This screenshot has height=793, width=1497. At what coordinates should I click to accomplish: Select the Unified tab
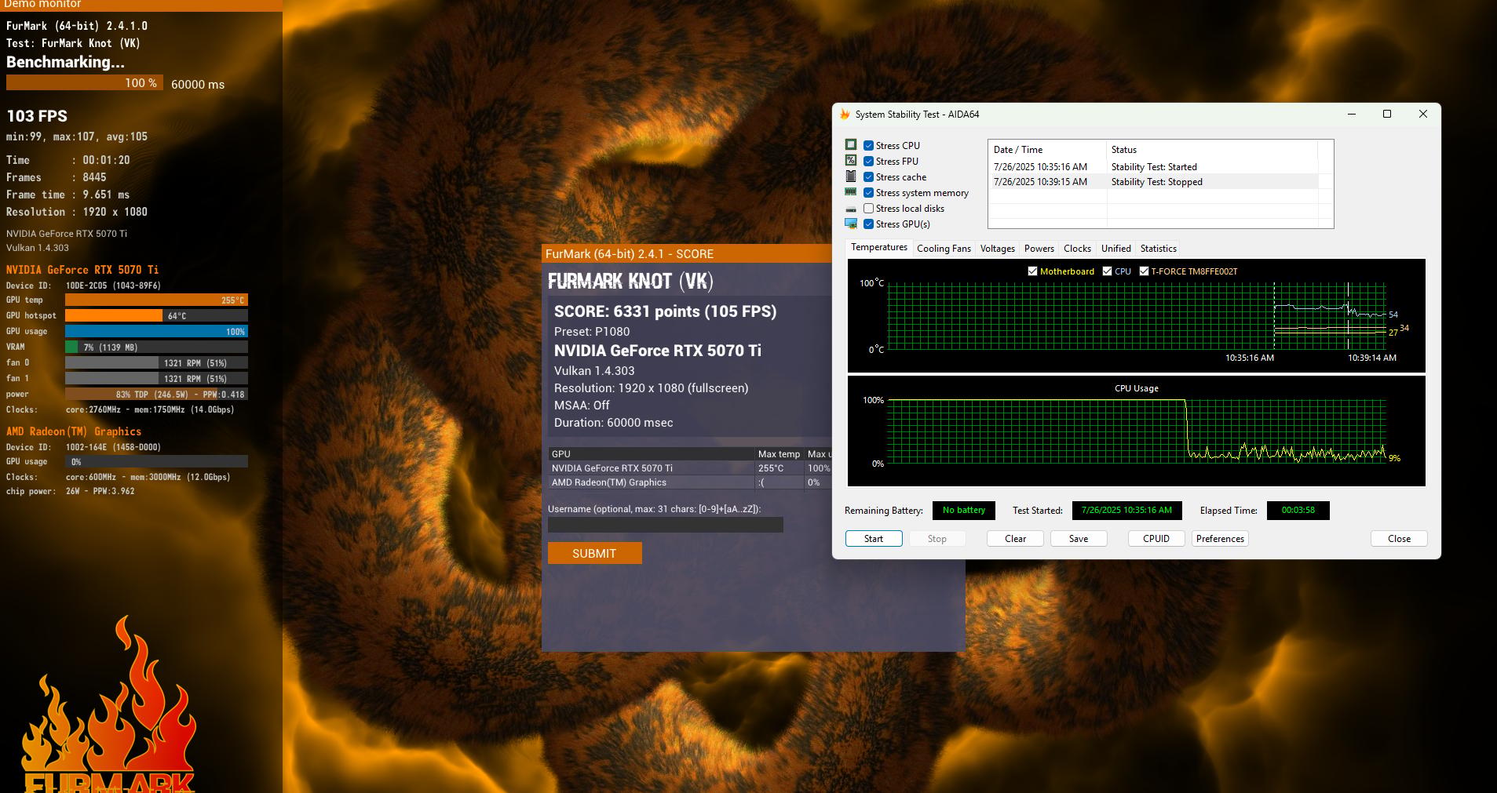(1115, 249)
